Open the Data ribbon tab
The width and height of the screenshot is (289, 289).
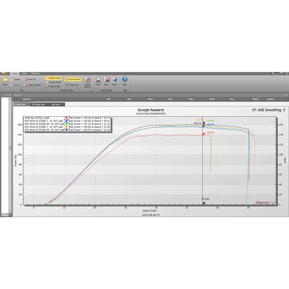coord(24,73)
